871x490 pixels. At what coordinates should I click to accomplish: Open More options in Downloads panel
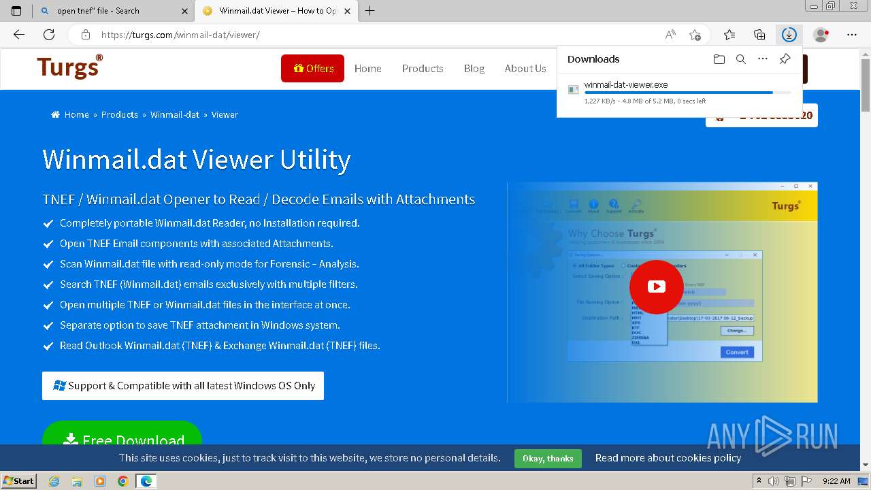[x=763, y=59]
